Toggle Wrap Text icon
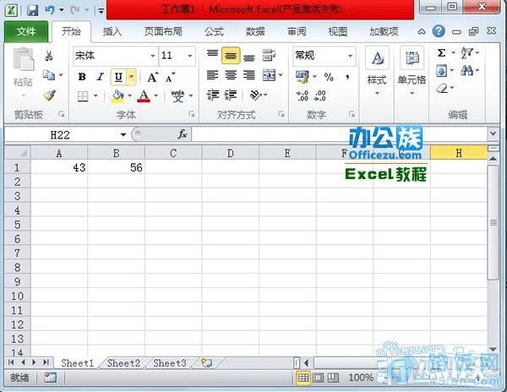 point(269,55)
